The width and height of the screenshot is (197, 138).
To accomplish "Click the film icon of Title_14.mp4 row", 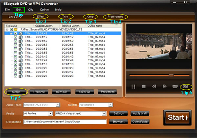I will pos(21,72).
